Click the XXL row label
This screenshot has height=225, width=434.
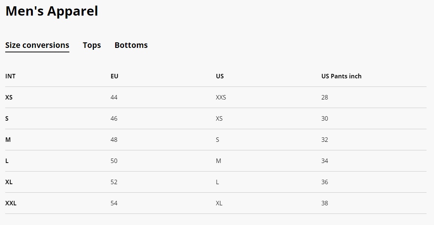pyautogui.click(x=11, y=203)
